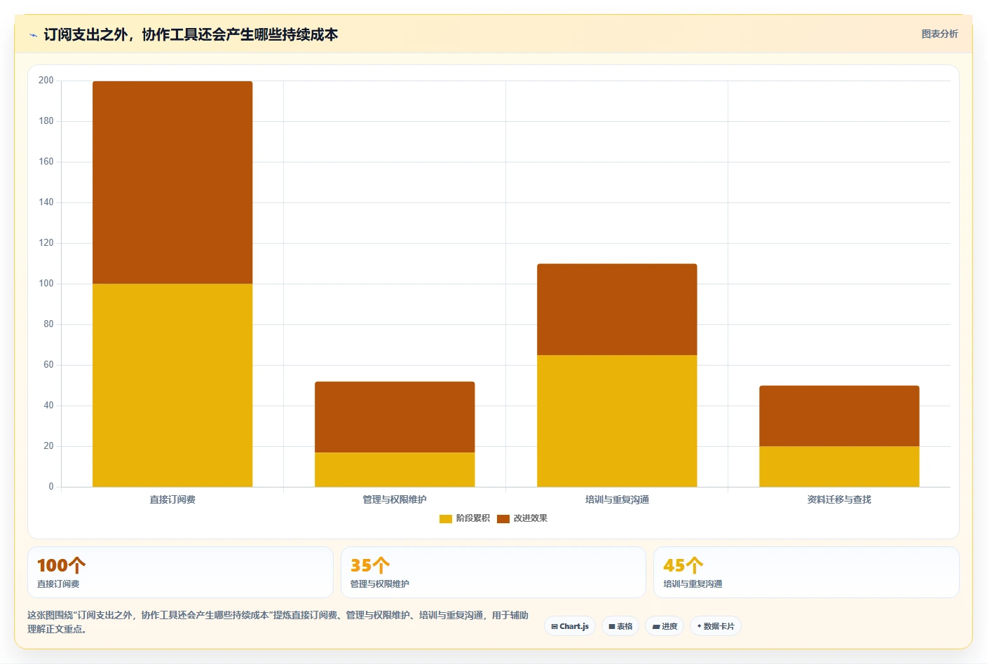Select the brown 管理与权限维护 bar segment
Image resolution: width=987 pixels, height=664 pixels.
pyautogui.click(x=395, y=417)
